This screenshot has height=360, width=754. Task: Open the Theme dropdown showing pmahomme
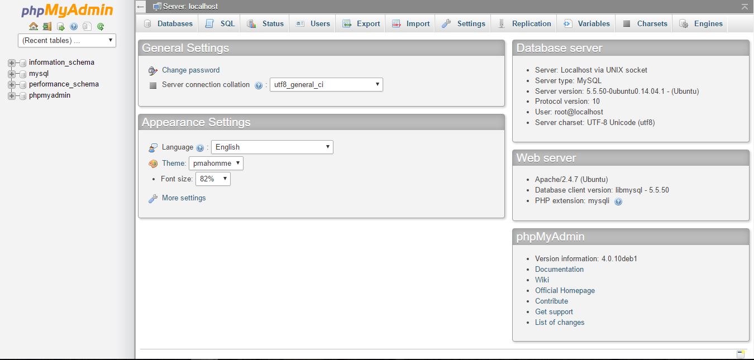click(x=216, y=163)
